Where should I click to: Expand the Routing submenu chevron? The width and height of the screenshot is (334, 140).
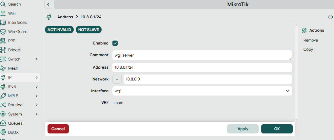[x=37, y=105]
